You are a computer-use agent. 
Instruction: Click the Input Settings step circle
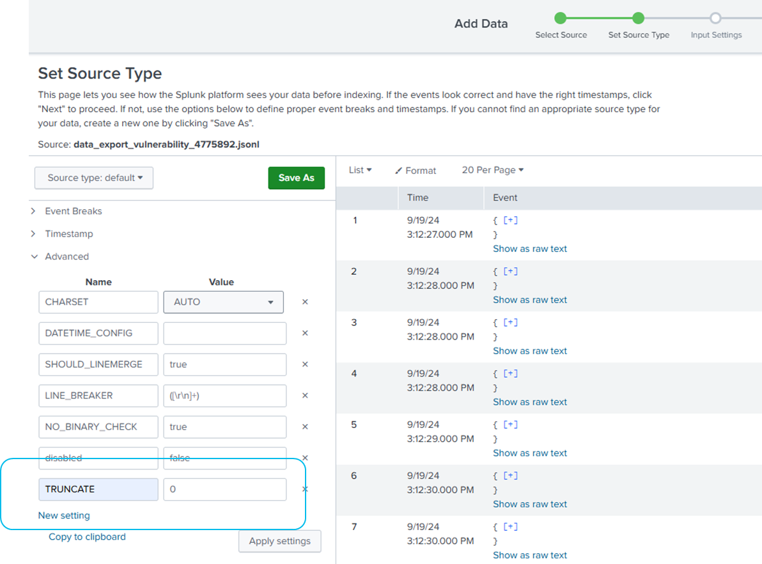click(x=715, y=19)
